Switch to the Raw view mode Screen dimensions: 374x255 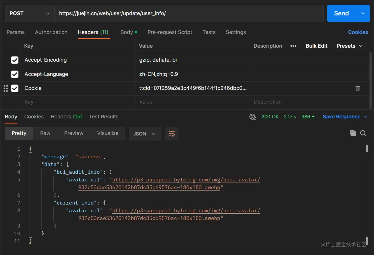[45, 133]
